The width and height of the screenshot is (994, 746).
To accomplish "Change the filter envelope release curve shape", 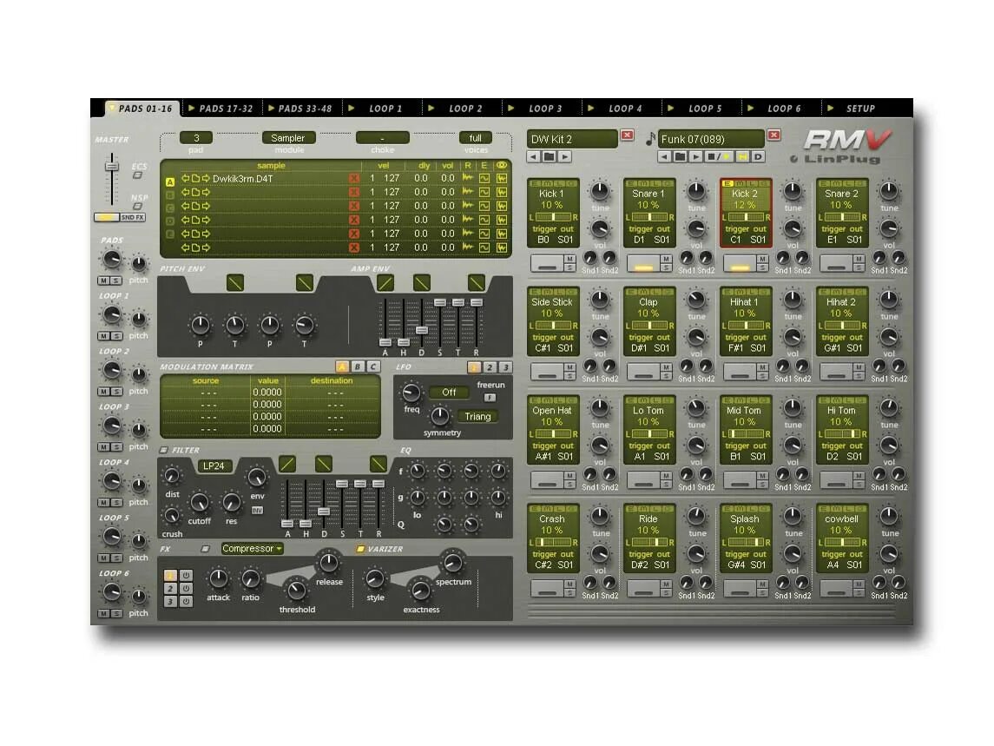I will [379, 464].
